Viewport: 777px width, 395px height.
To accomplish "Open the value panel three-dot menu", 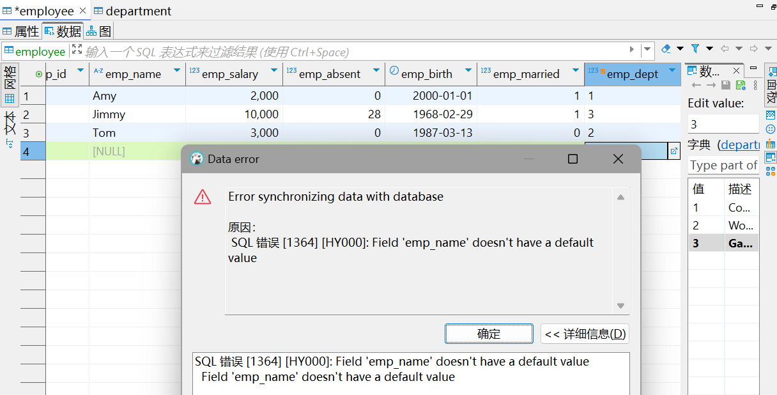I will [756, 85].
